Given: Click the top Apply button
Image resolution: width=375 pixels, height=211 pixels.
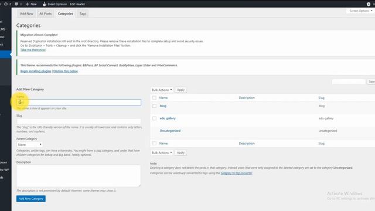Looking at the screenshot, I should (x=180, y=90).
